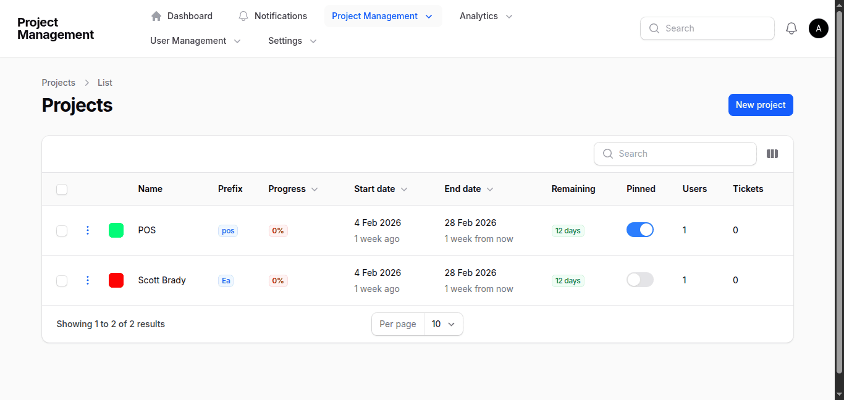844x400 pixels.
Task: Open the User Management menu
Action: pos(195,40)
